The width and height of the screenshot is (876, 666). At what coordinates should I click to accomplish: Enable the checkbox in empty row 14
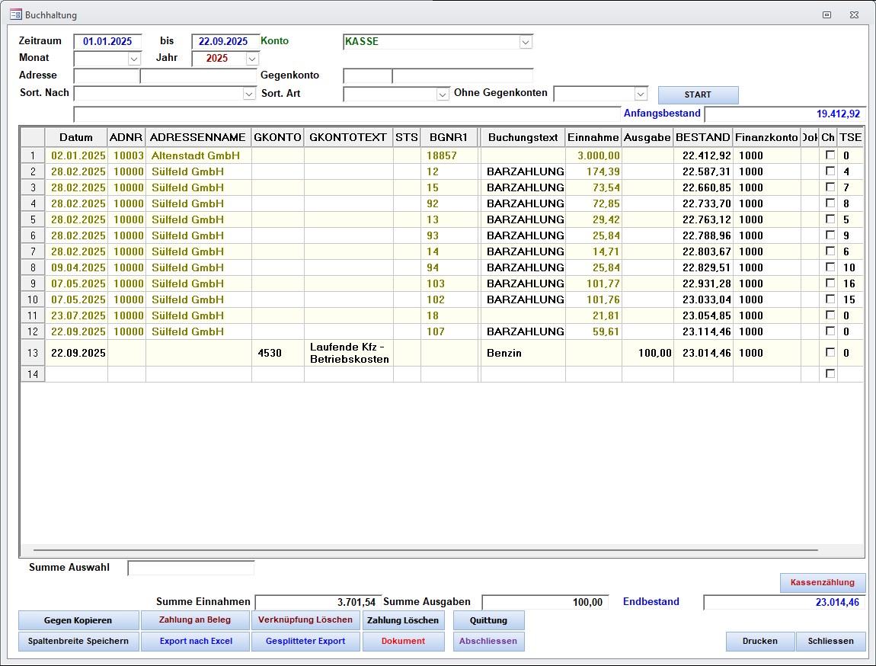point(830,374)
